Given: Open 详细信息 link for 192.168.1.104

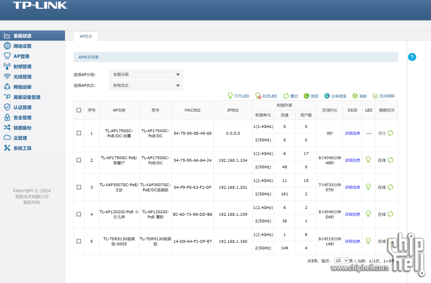Looking at the screenshot, I should (352, 160).
